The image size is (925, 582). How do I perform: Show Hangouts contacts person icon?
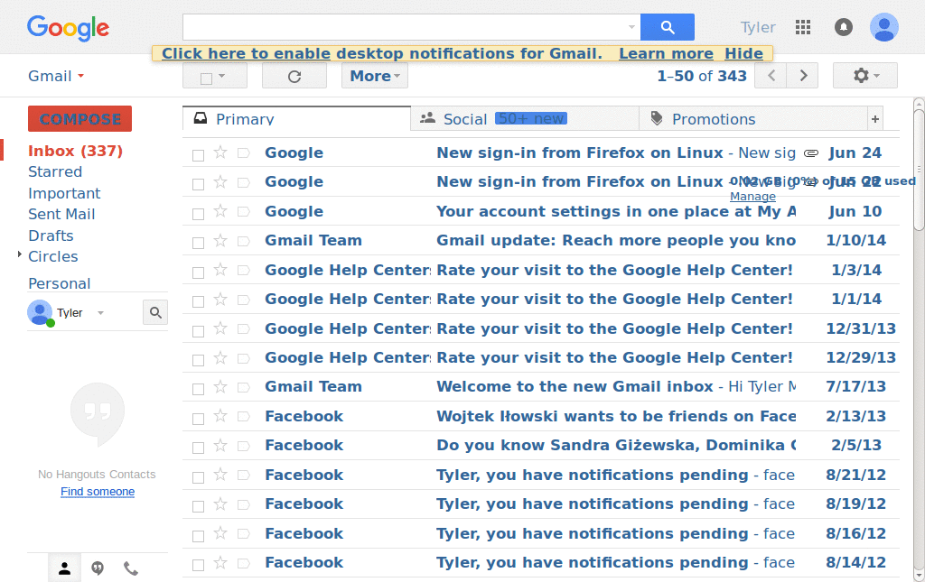coord(64,568)
